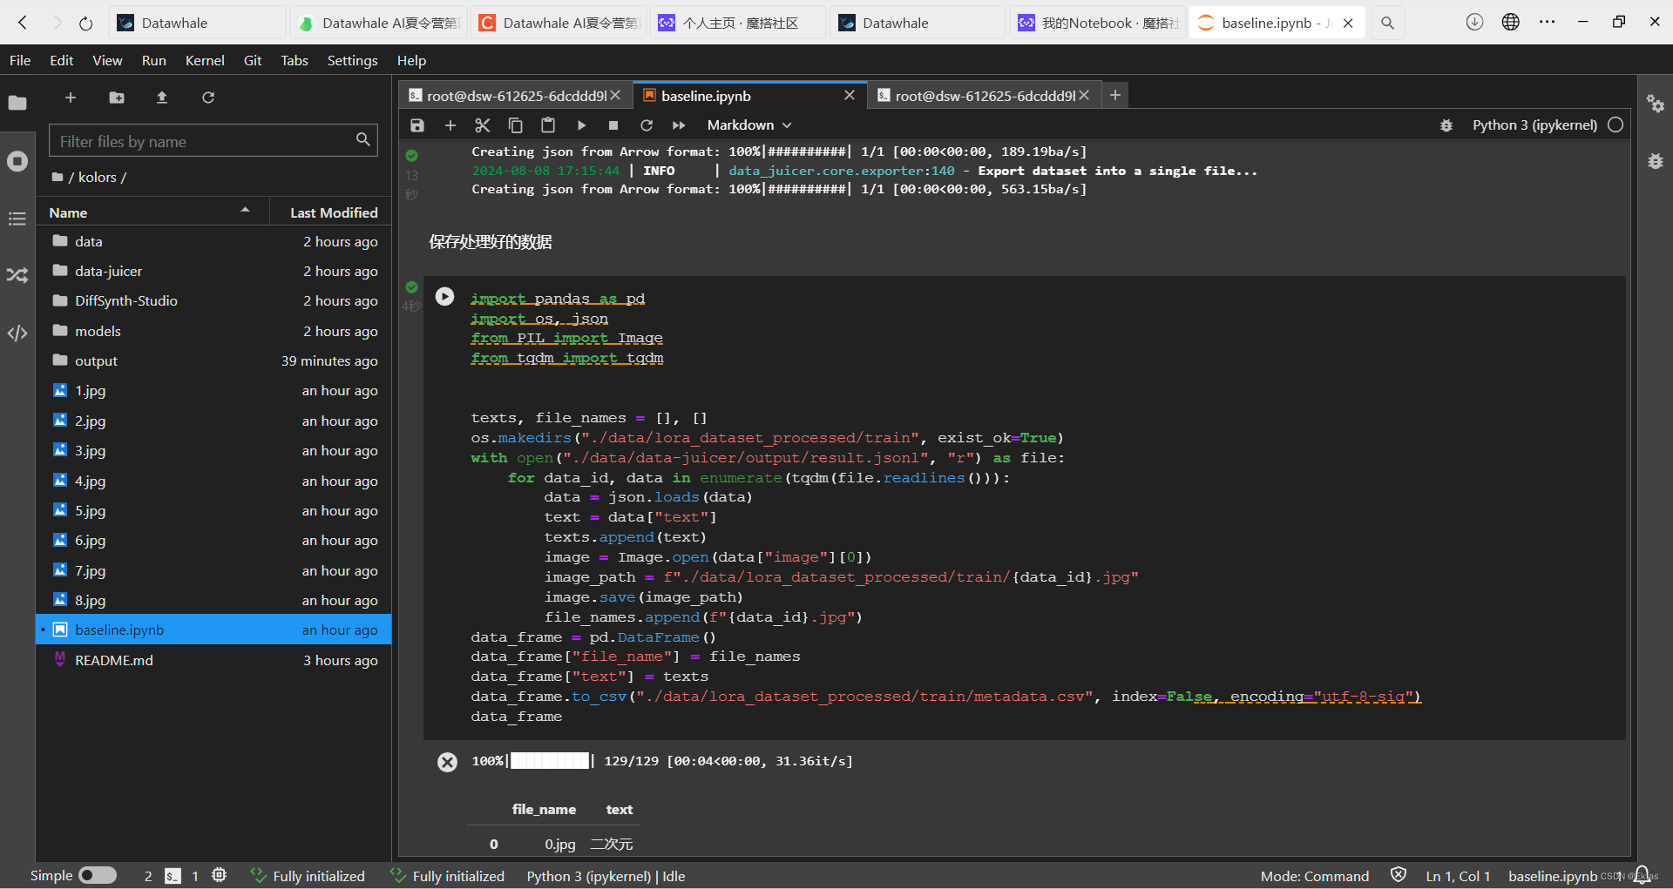This screenshot has height=889, width=1673.
Task: Open the notifications bell in status bar
Action: pos(1642,875)
